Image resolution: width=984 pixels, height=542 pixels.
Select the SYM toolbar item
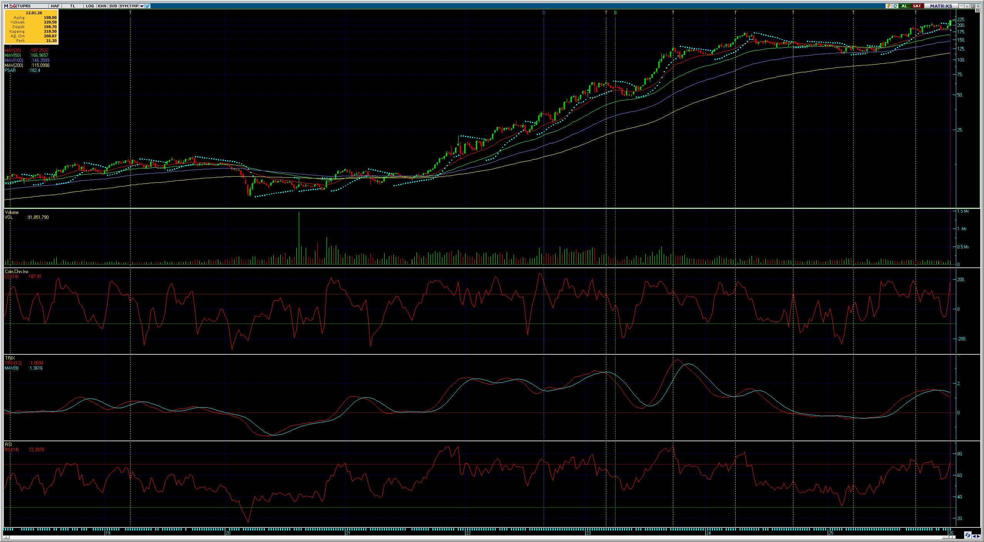coord(124,6)
